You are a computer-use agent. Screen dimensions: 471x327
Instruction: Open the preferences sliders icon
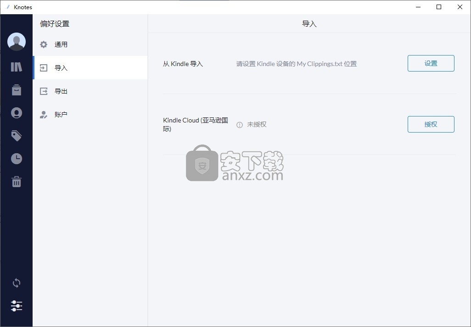(x=17, y=306)
